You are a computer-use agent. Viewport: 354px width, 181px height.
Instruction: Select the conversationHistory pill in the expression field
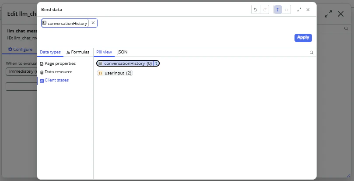click(x=65, y=23)
